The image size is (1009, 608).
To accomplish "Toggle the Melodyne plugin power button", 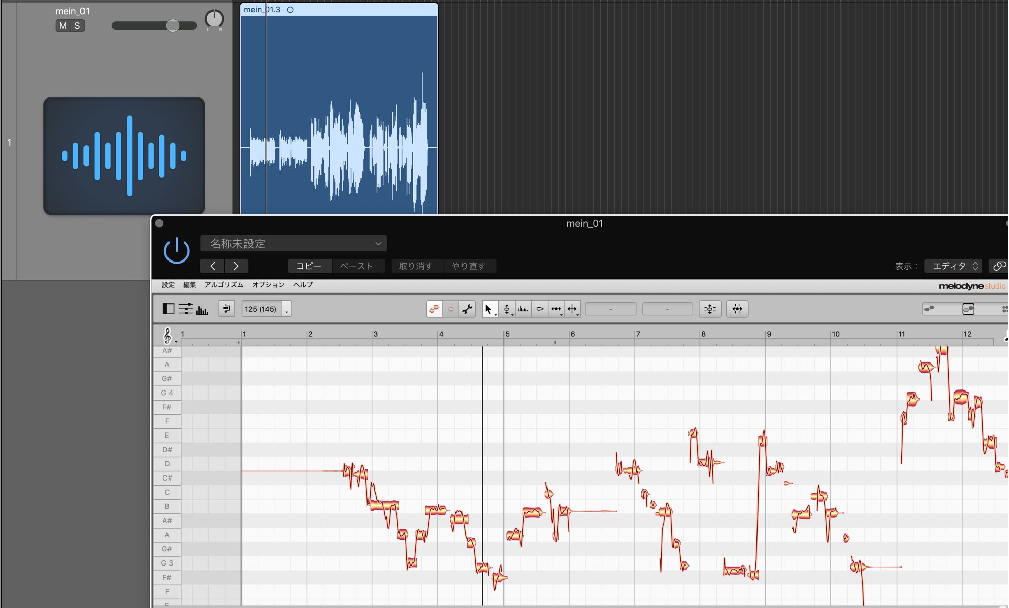I will coord(177,251).
